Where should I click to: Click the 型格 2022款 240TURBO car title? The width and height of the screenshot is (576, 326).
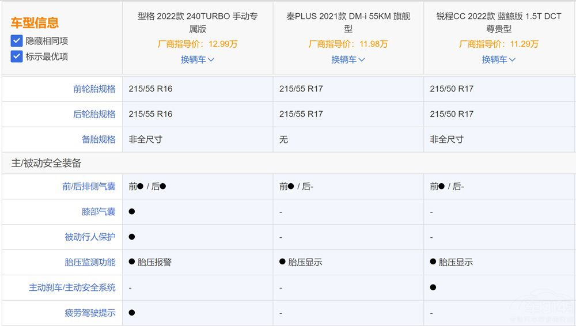(x=198, y=22)
